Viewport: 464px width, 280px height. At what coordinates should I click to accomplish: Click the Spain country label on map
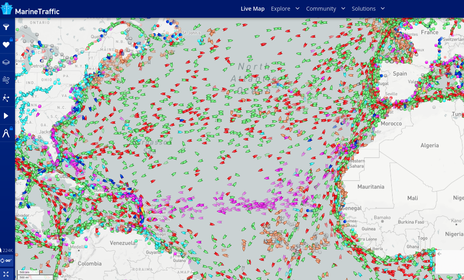click(400, 74)
